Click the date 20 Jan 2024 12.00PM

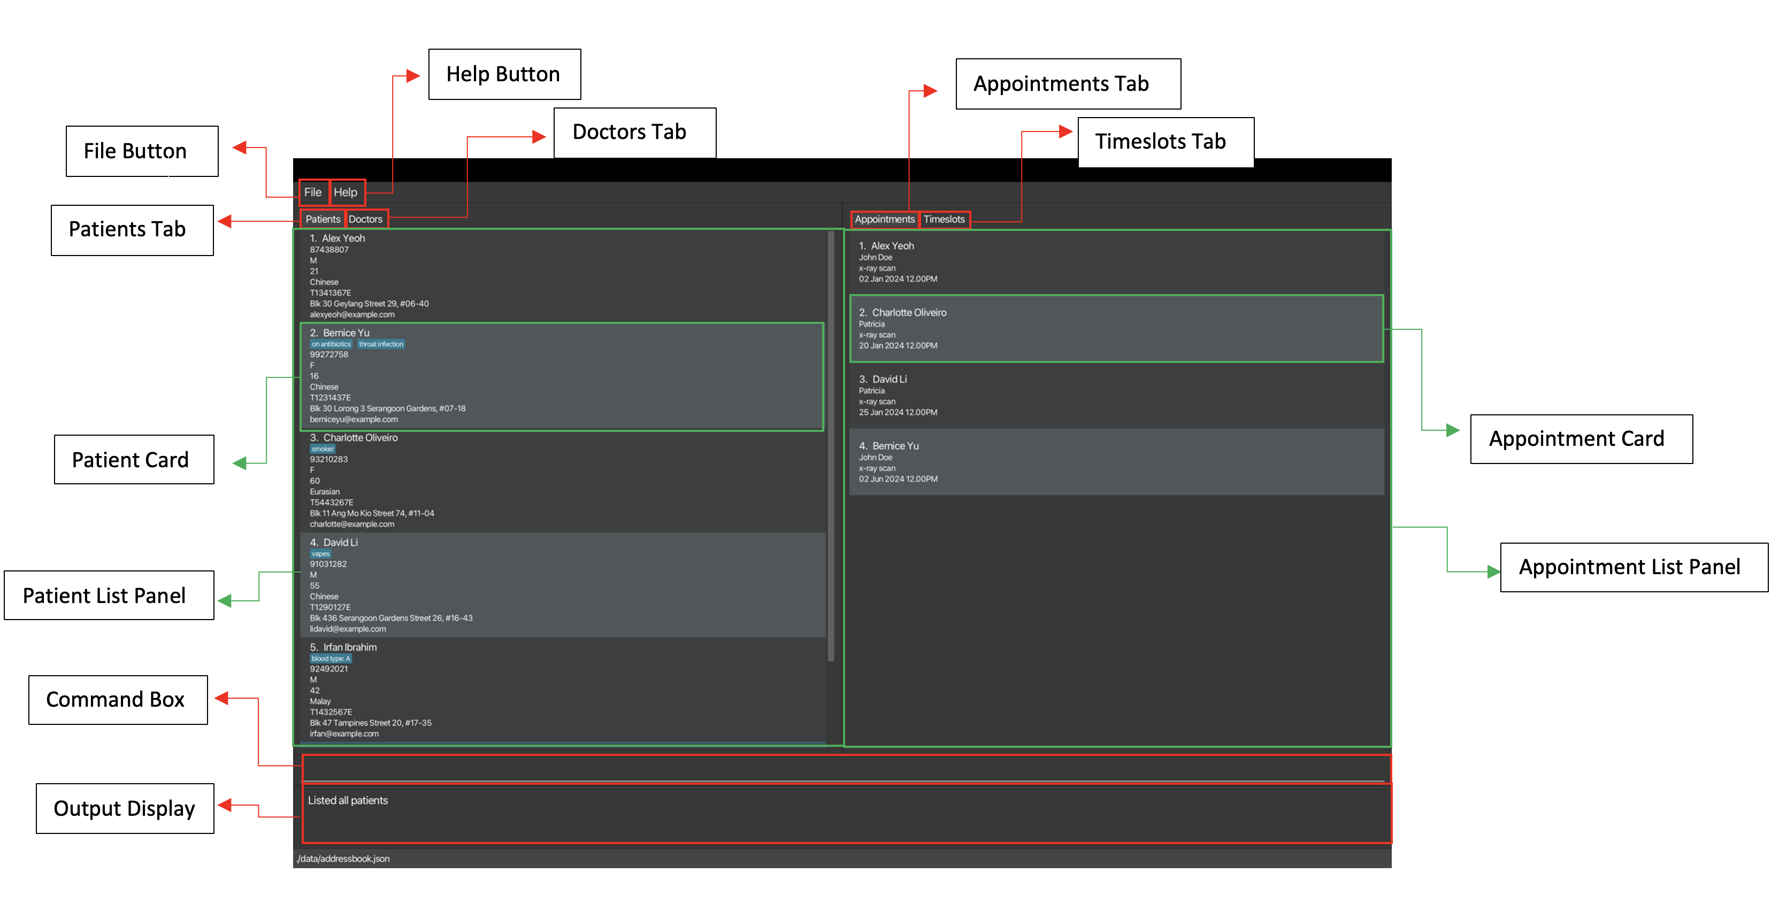(899, 346)
